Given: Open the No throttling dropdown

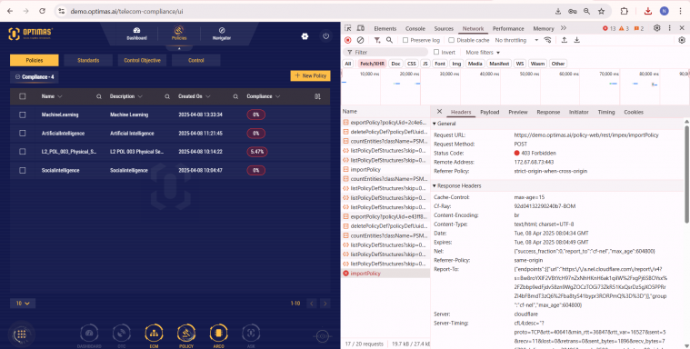Looking at the screenshot, I should pyautogui.click(x=516, y=40).
